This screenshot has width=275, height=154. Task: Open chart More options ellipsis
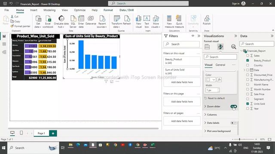117,82
